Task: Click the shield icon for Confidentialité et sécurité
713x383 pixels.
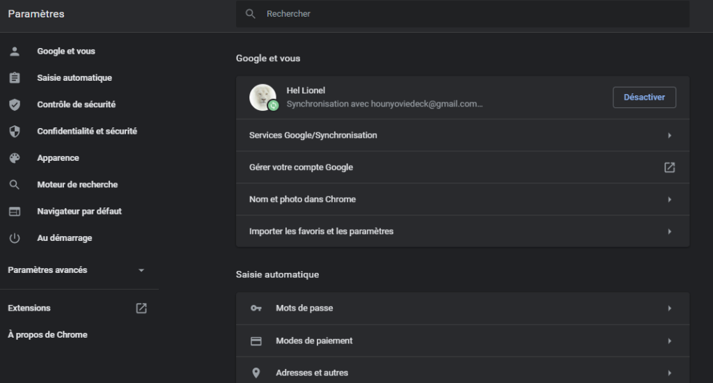Action: coord(15,132)
